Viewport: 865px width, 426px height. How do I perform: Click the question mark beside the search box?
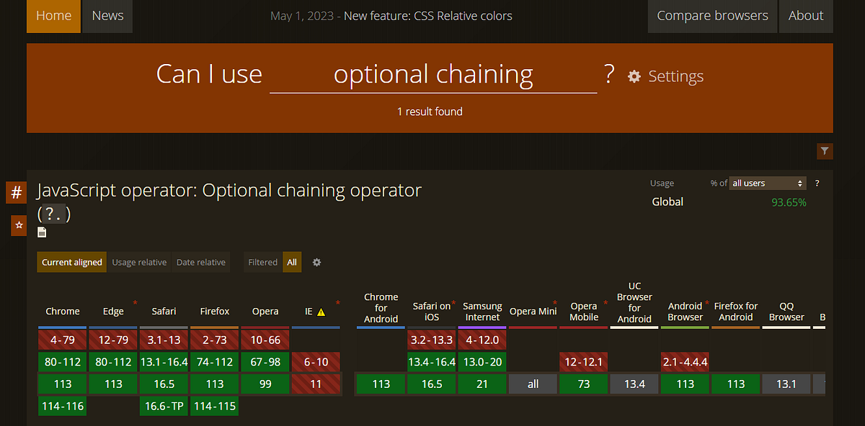tap(609, 73)
